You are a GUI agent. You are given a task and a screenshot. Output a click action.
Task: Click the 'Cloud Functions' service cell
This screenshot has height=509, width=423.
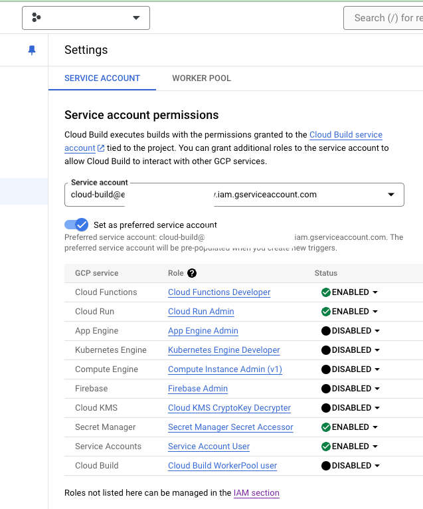pyautogui.click(x=106, y=292)
